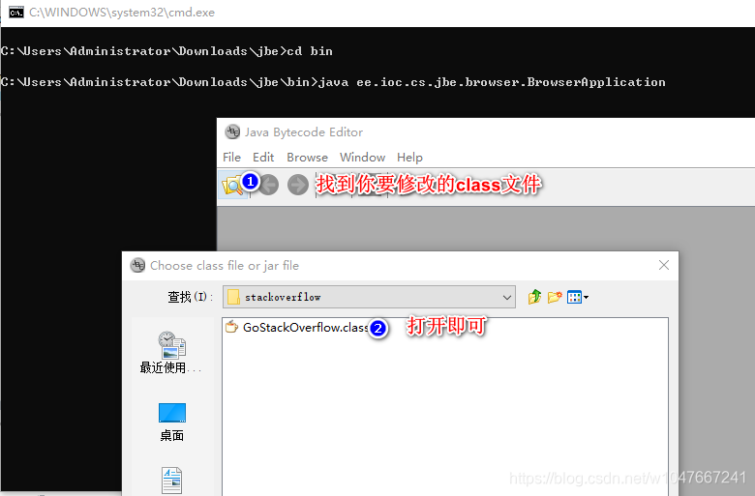
Task: Click the stackoverflow folder icon in combo box
Action: click(233, 297)
